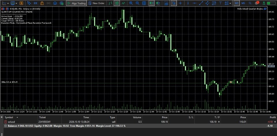Click the dollar Market Watch icon
This screenshot has width=277, height=136.
coord(21,3)
